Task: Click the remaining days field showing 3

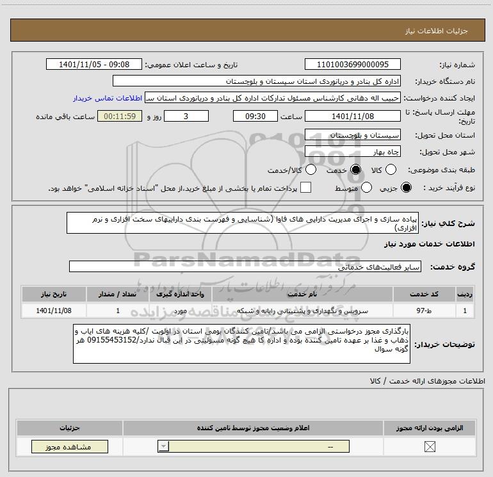Action: click(x=186, y=117)
